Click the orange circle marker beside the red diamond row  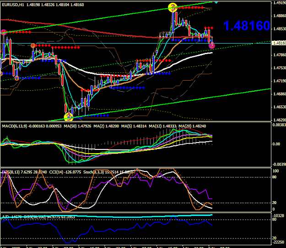(x=33, y=45)
